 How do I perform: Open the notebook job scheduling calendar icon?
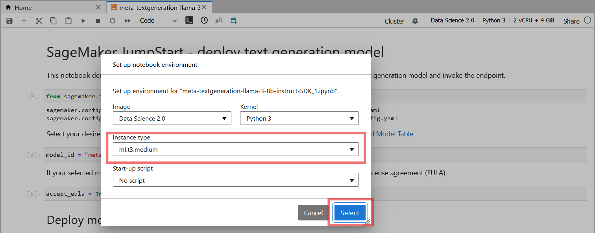(x=234, y=20)
